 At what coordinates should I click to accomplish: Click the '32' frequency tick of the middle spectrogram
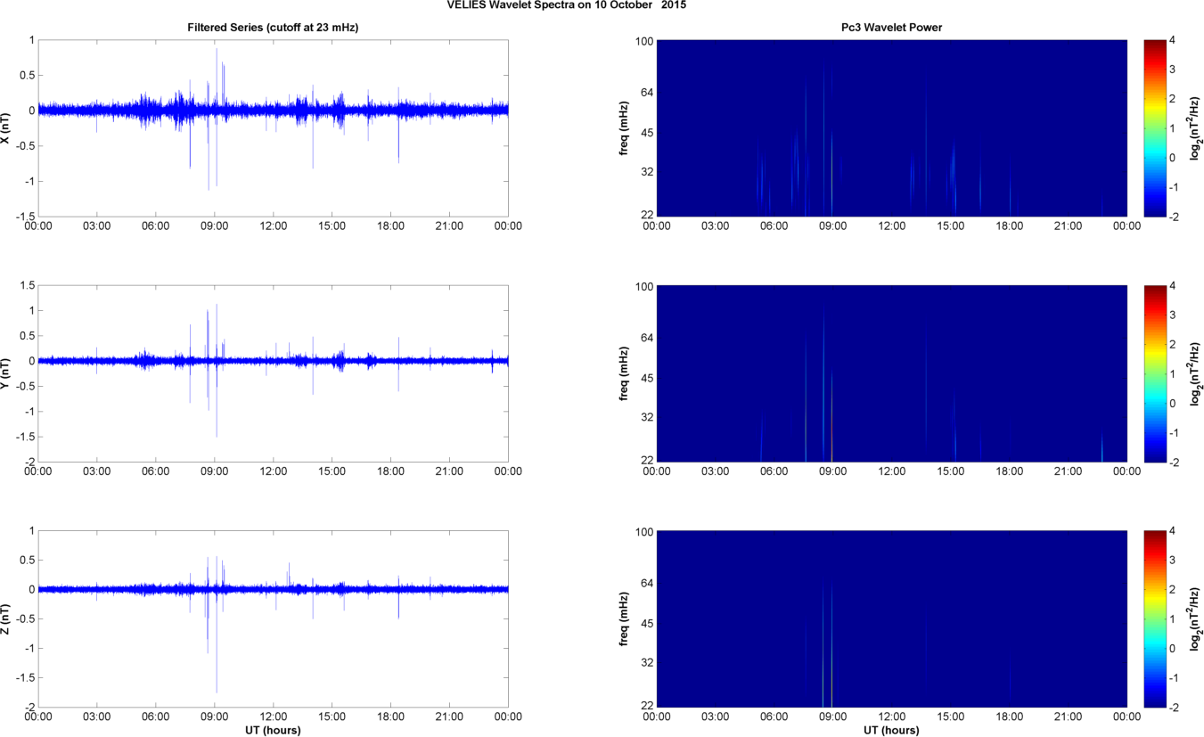[x=646, y=416]
